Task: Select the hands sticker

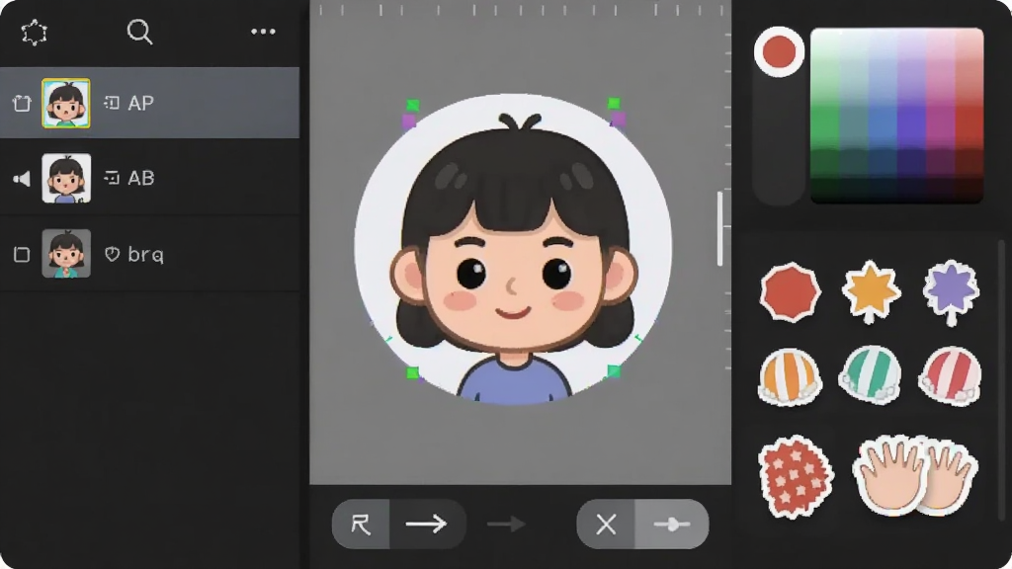Action: point(915,475)
